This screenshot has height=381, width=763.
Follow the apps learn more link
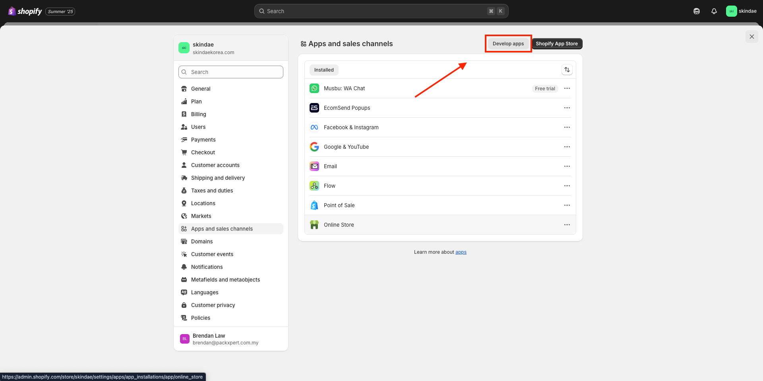[461, 252]
